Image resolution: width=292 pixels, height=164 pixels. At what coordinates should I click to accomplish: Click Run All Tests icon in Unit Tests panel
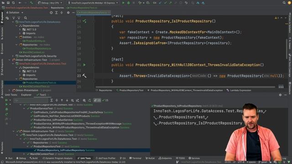pos(6,100)
